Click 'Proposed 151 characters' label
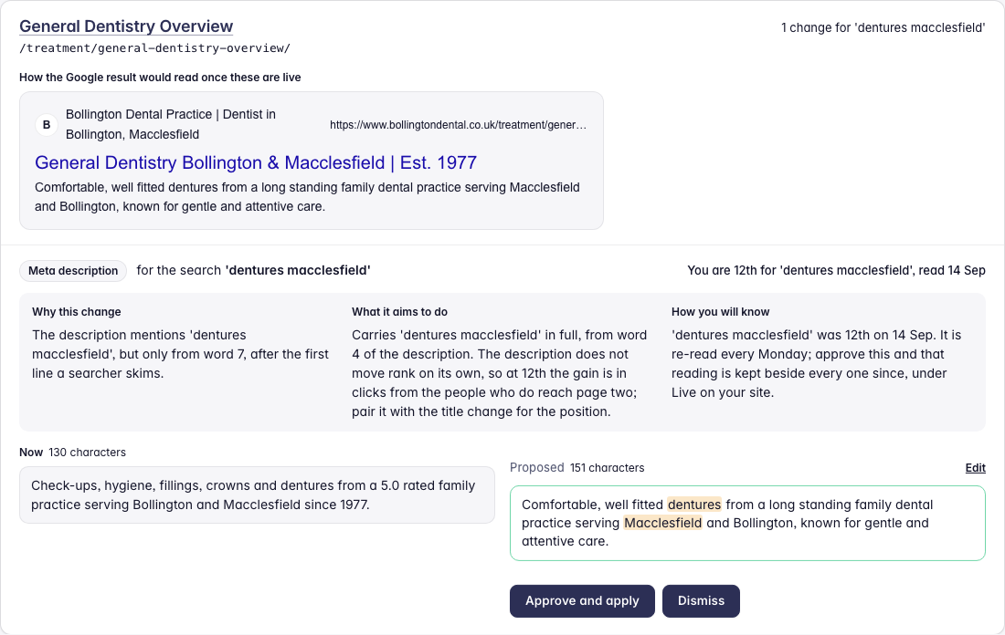Image resolution: width=1005 pixels, height=635 pixels. click(577, 468)
